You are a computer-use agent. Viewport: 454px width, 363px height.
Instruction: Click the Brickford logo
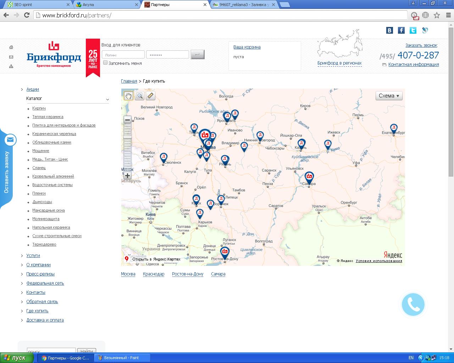coord(54,55)
